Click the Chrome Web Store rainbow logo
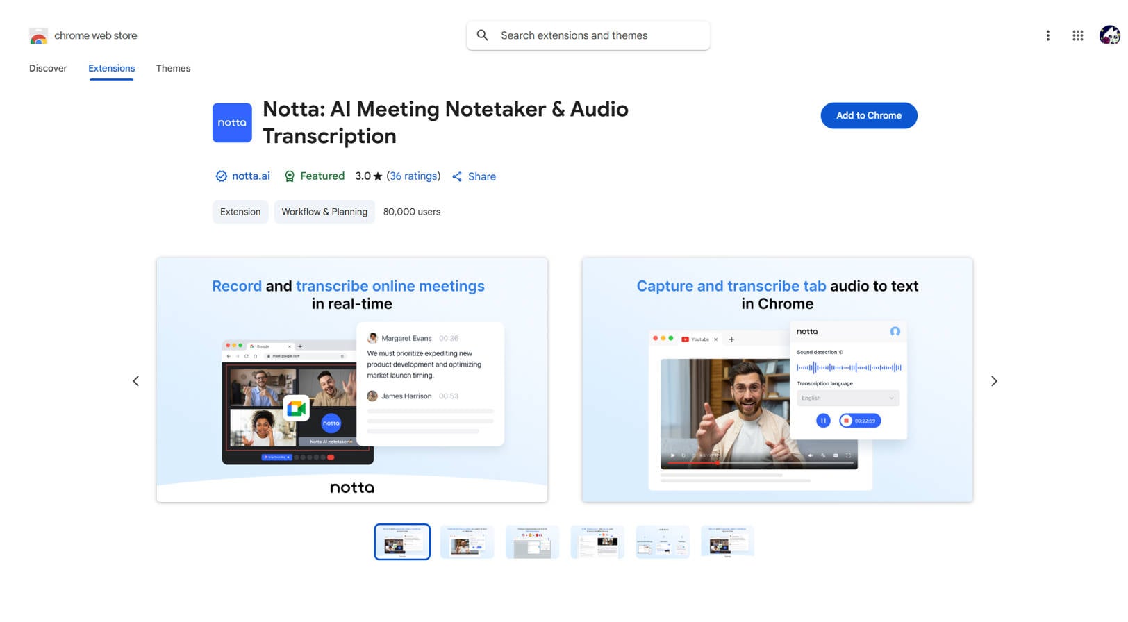The width and height of the screenshot is (1128, 622). click(38, 35)
